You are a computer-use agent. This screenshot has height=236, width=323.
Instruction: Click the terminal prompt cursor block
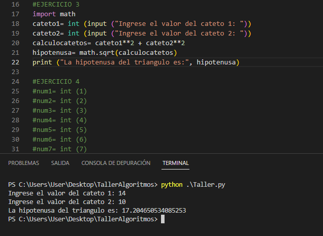tap(163, 219)
